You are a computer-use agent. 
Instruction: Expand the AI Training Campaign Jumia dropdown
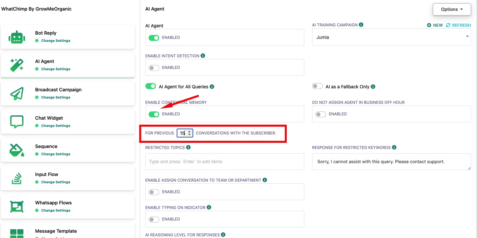point(391,37)
